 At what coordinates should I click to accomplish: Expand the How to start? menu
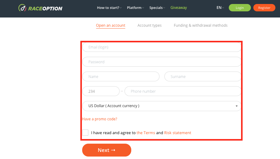[x=109, y=8]
